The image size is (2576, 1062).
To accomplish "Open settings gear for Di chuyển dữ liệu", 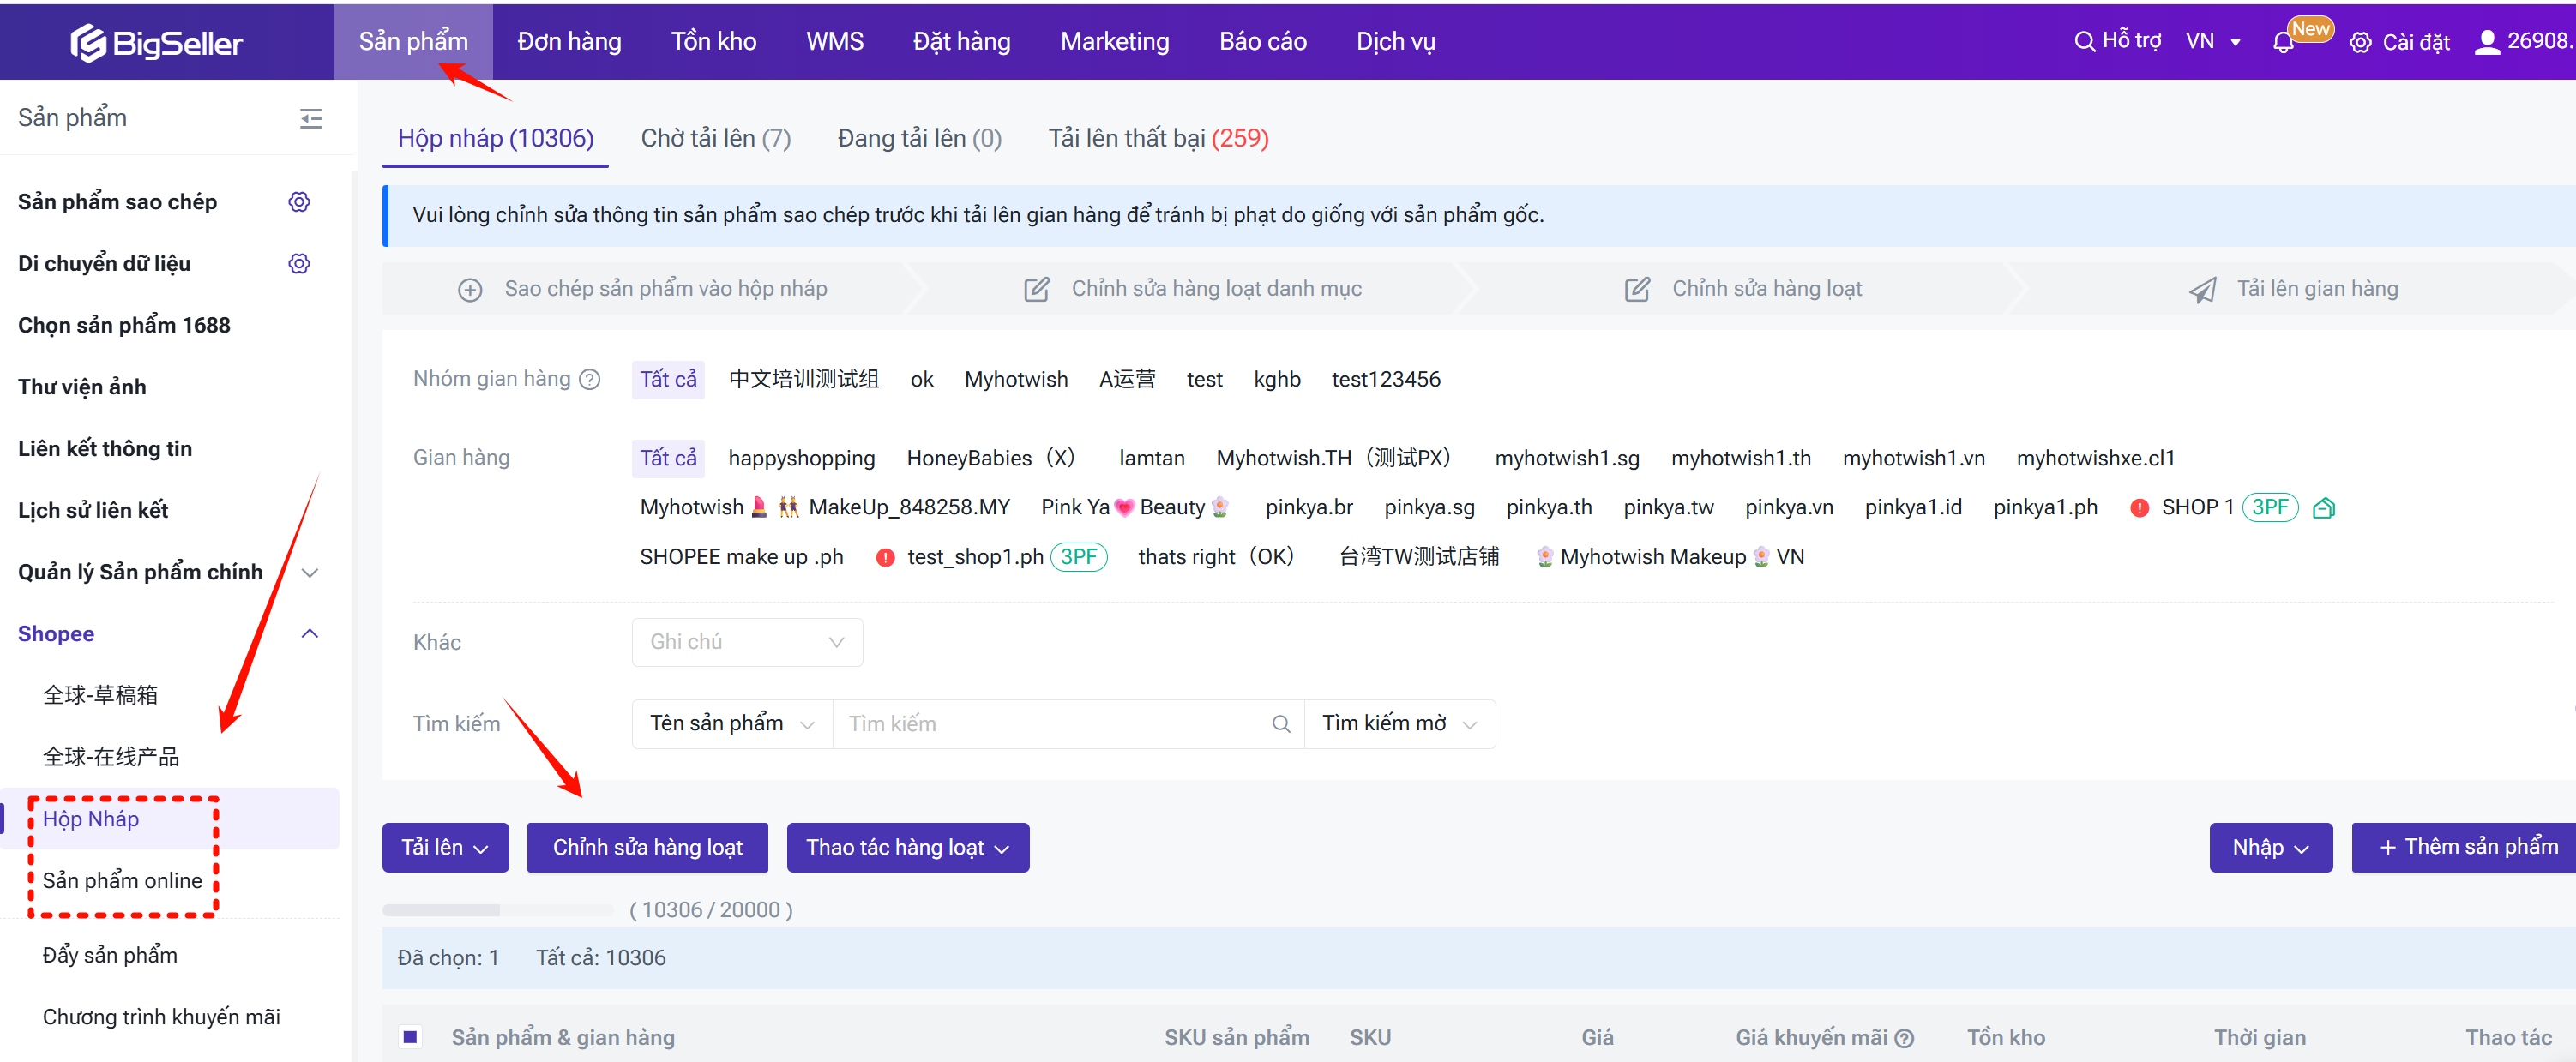I will (299, 264).
